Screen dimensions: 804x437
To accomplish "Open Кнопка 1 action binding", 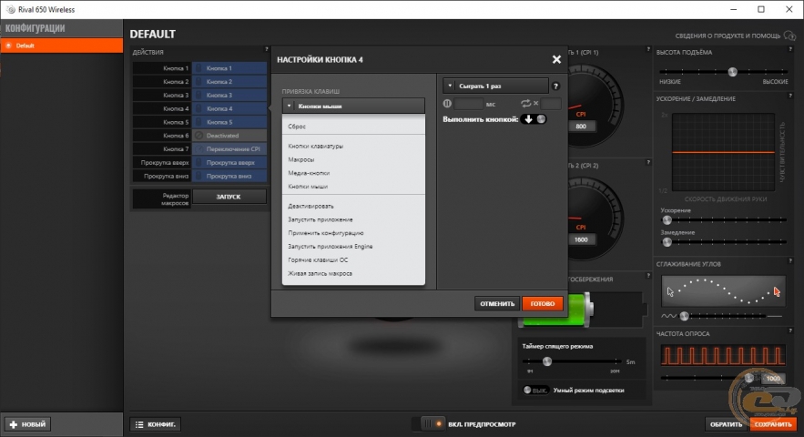I will [229, 68].
